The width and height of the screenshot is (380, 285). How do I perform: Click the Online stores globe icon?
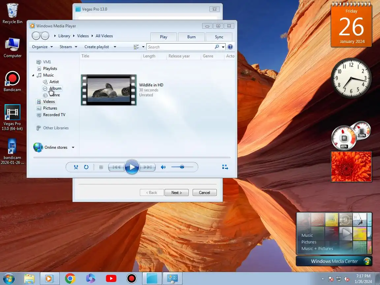coord(38,147)
